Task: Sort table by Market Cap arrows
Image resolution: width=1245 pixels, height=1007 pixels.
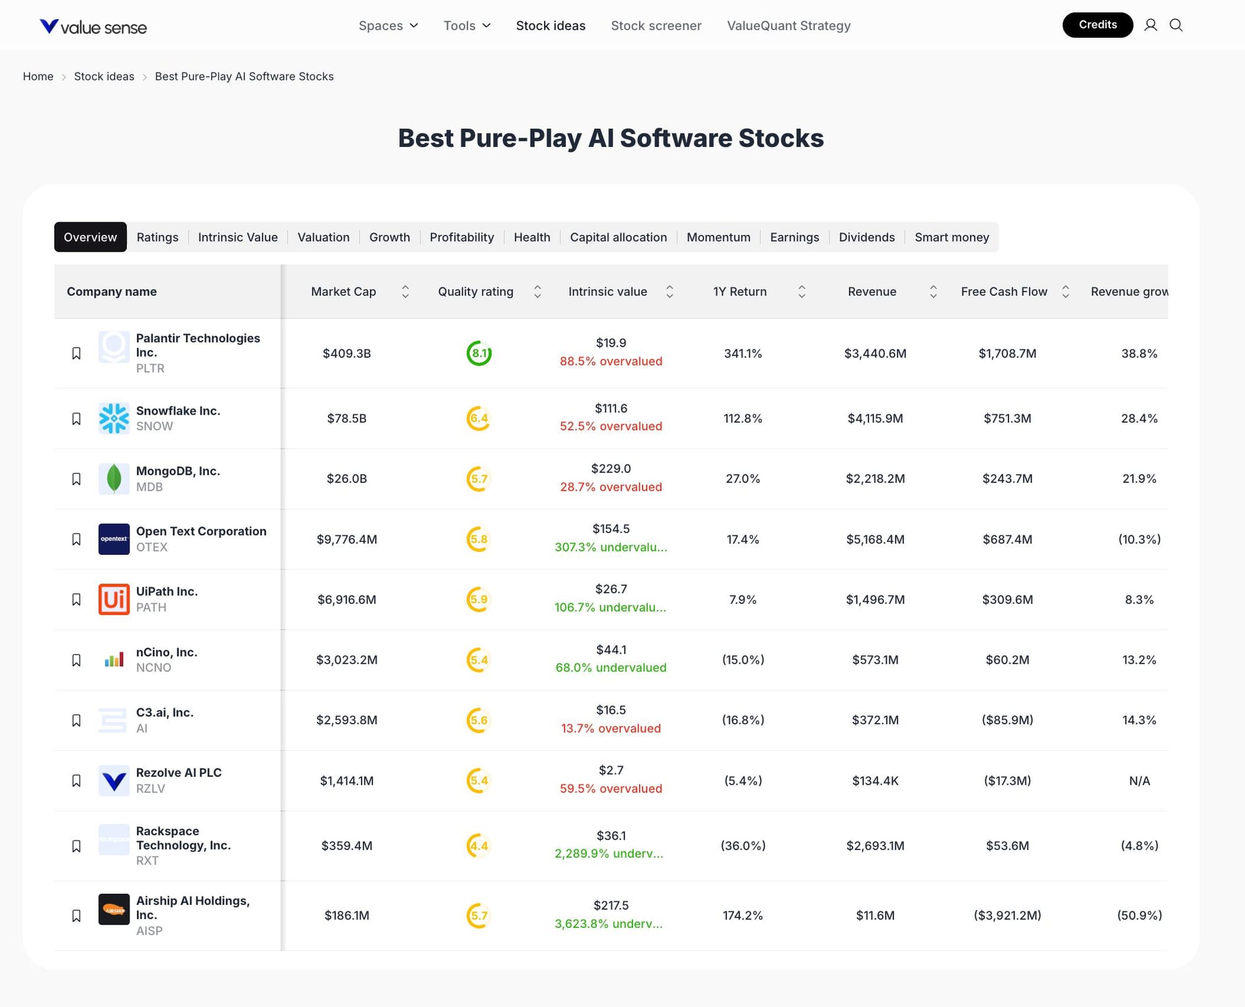Action: point(405,291)
